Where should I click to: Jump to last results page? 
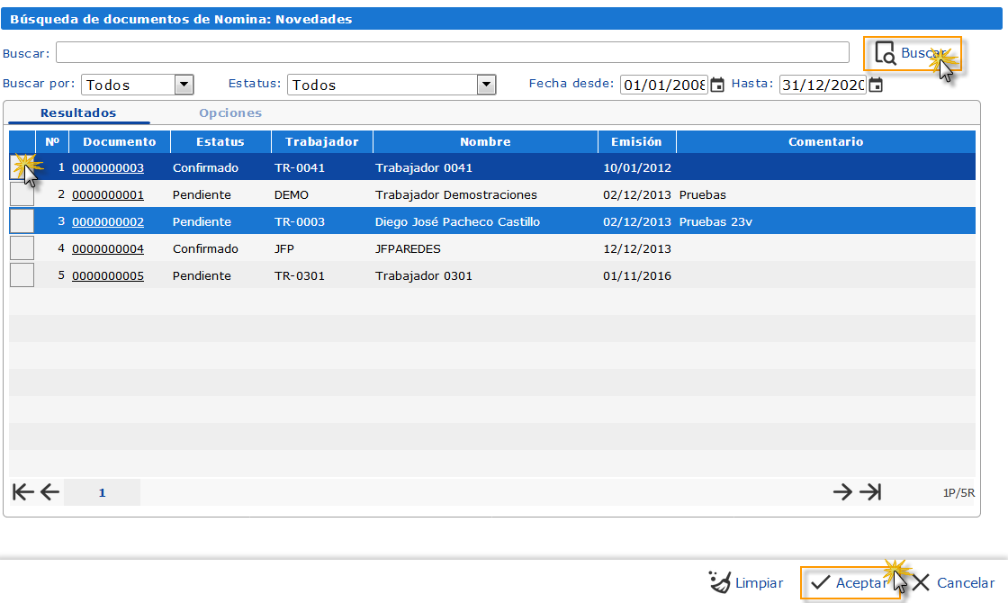[x=870, y=491]
